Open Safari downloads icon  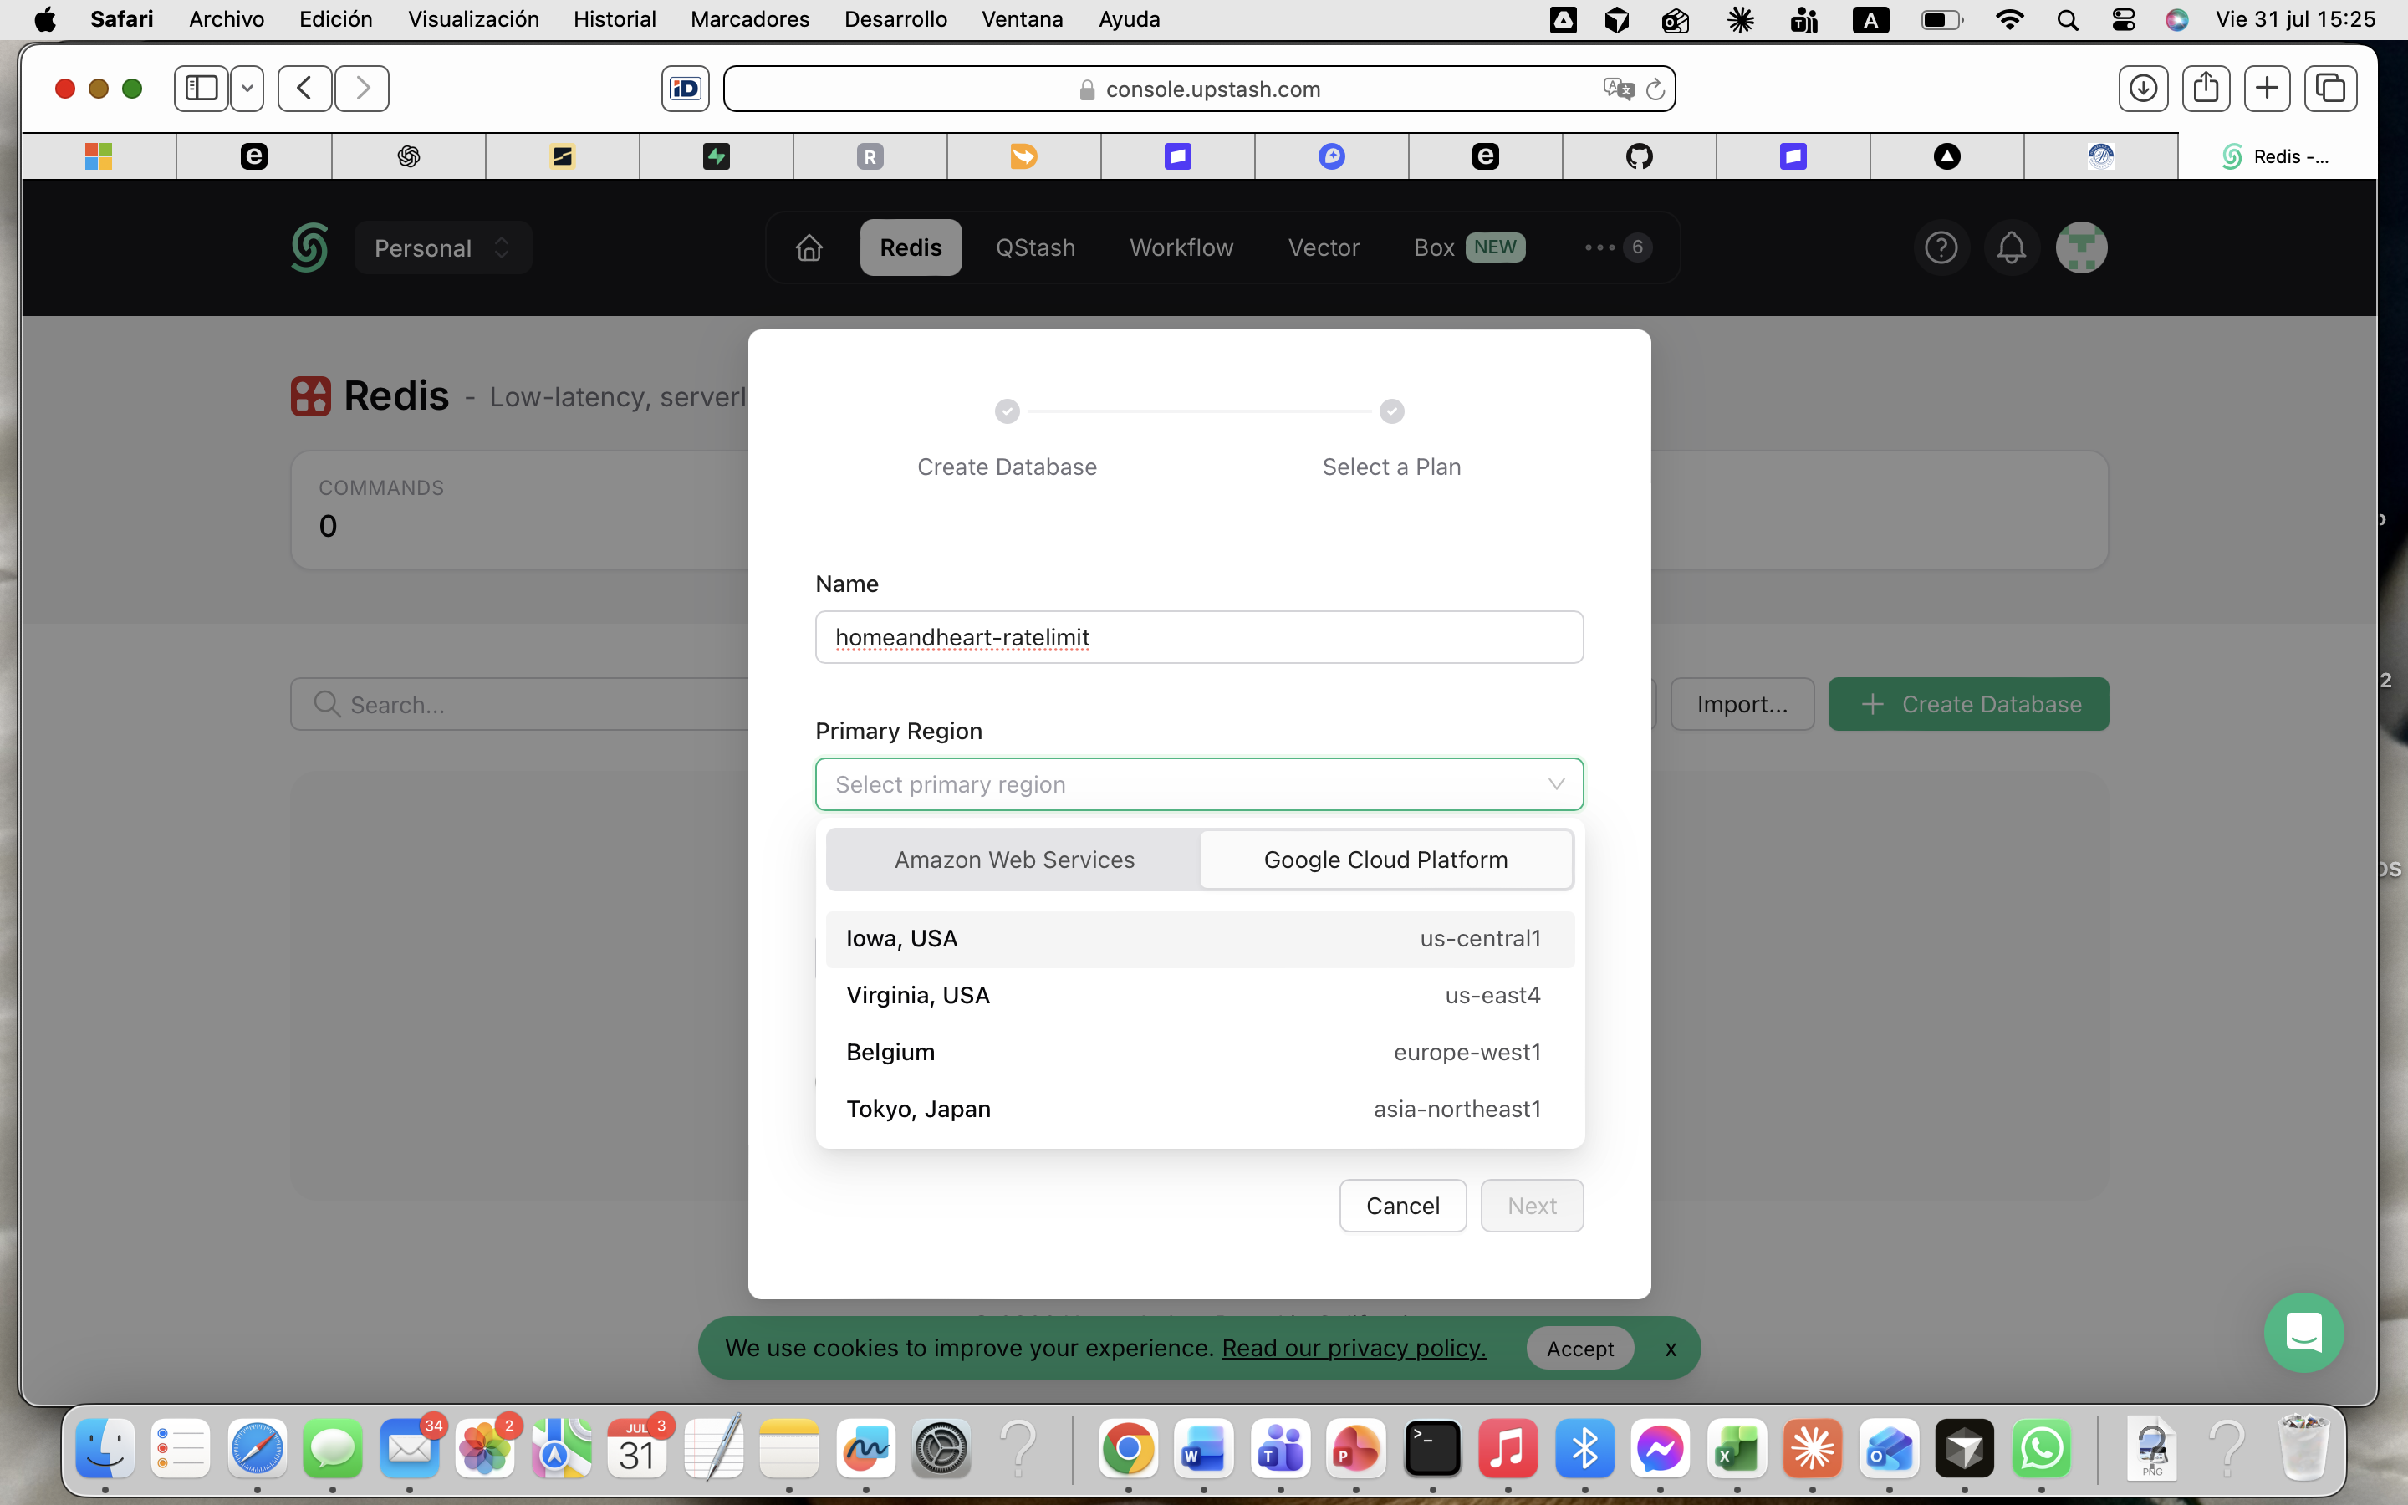click(x=2143, y=89)
